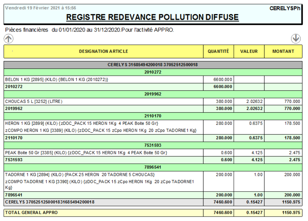This screenshot has height=221, width=308.
Task: Click the 1150.975 amount in total general row
Action: pos(291,213)
